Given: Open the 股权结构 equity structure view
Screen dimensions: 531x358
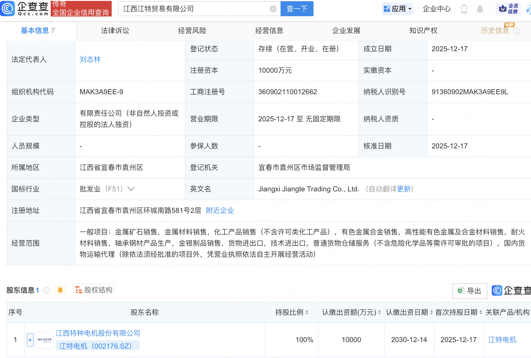Looking at the screenshot, I should [x=94, y=290].
